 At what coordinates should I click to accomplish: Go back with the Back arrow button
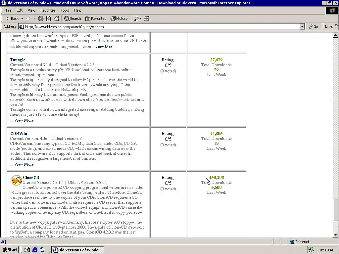click(x=12, y=19)
